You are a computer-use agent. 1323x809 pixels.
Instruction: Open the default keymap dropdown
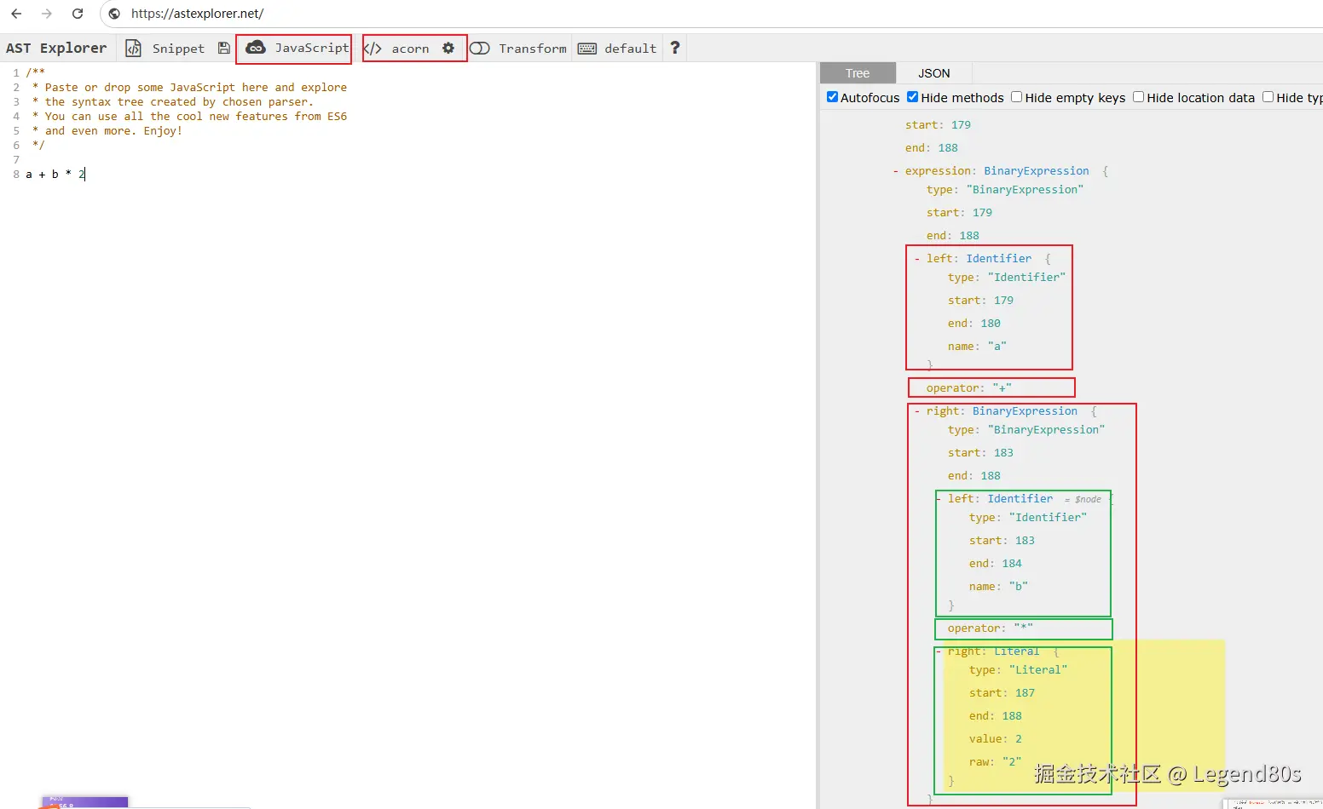tap(631, 49)
